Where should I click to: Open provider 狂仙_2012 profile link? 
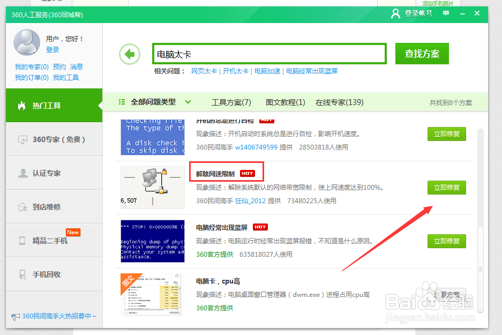[x=250, y=201]
